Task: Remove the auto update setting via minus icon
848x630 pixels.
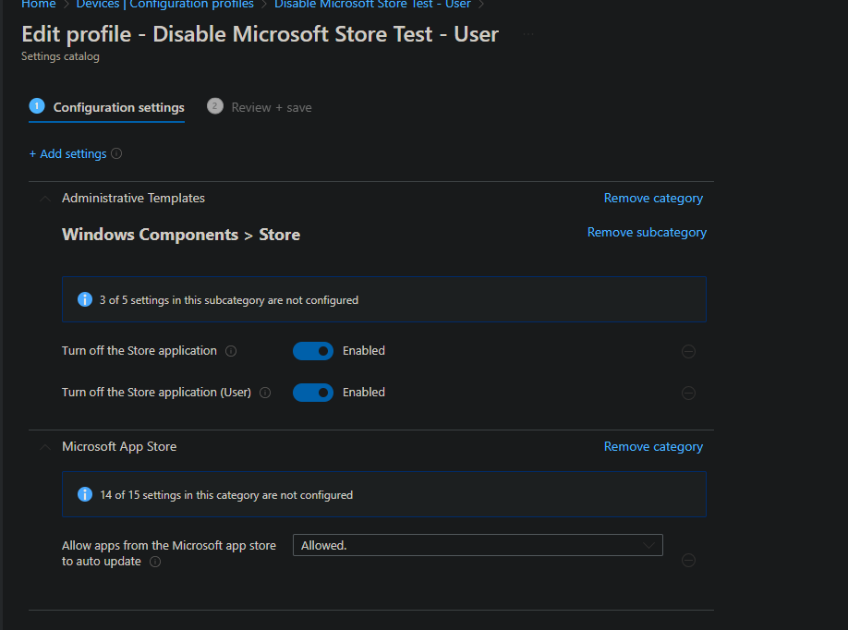Action: 688,560
